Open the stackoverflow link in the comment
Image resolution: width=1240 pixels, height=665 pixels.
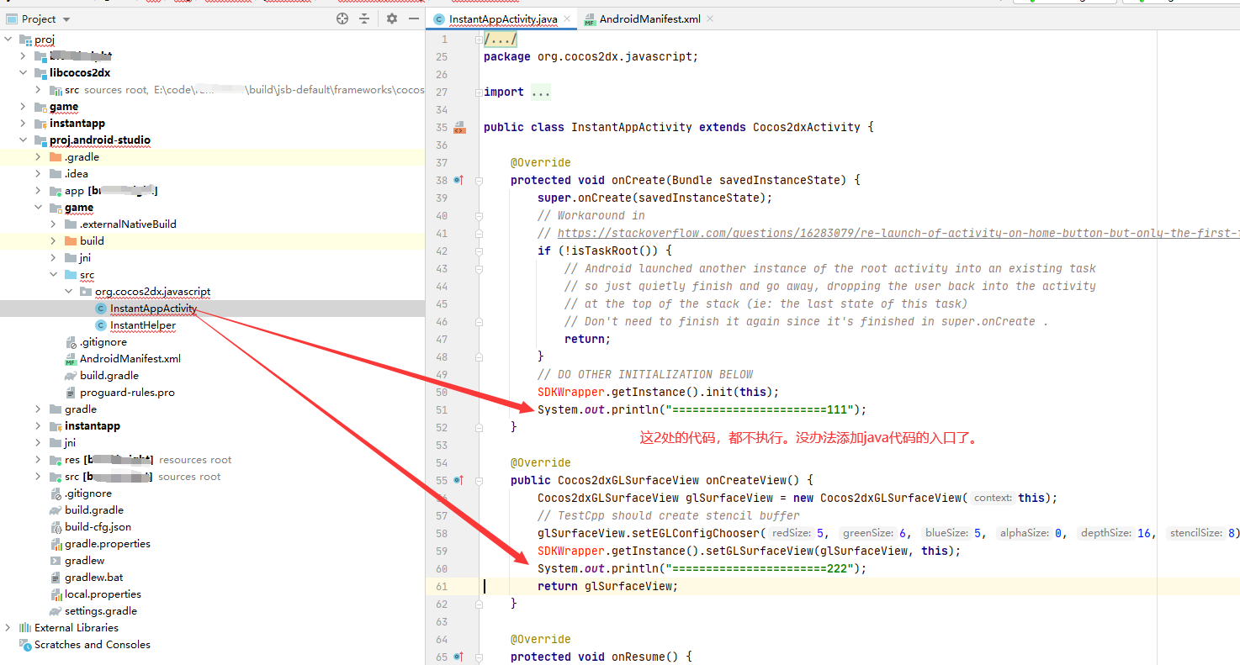click(898, 233)
